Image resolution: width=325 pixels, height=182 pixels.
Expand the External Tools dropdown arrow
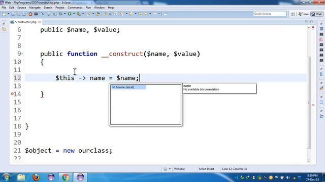click(x=83, y=14)
